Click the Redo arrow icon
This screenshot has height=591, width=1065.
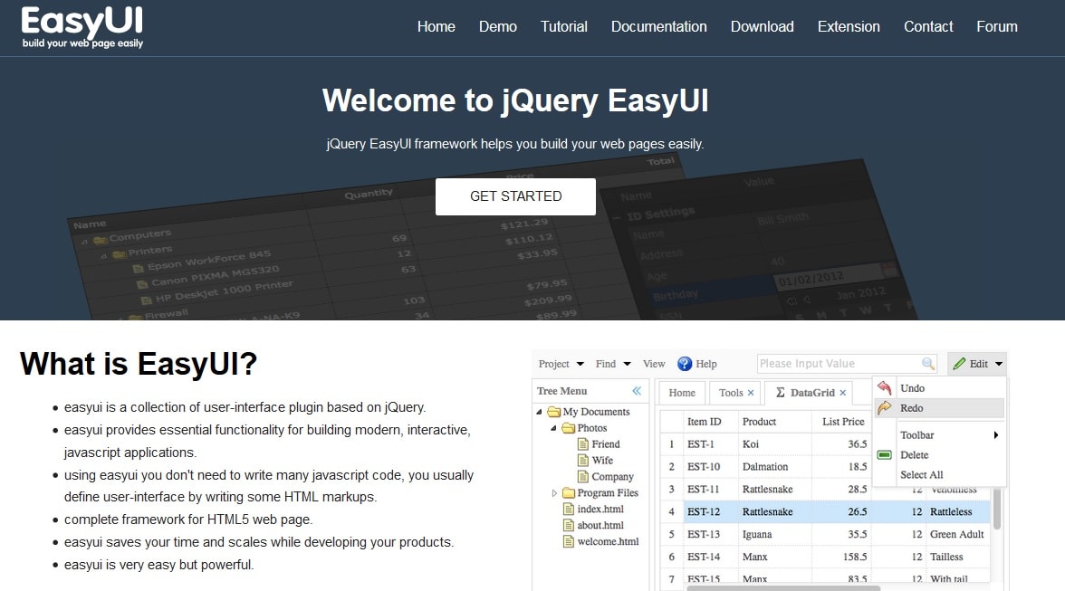[884, 408]
